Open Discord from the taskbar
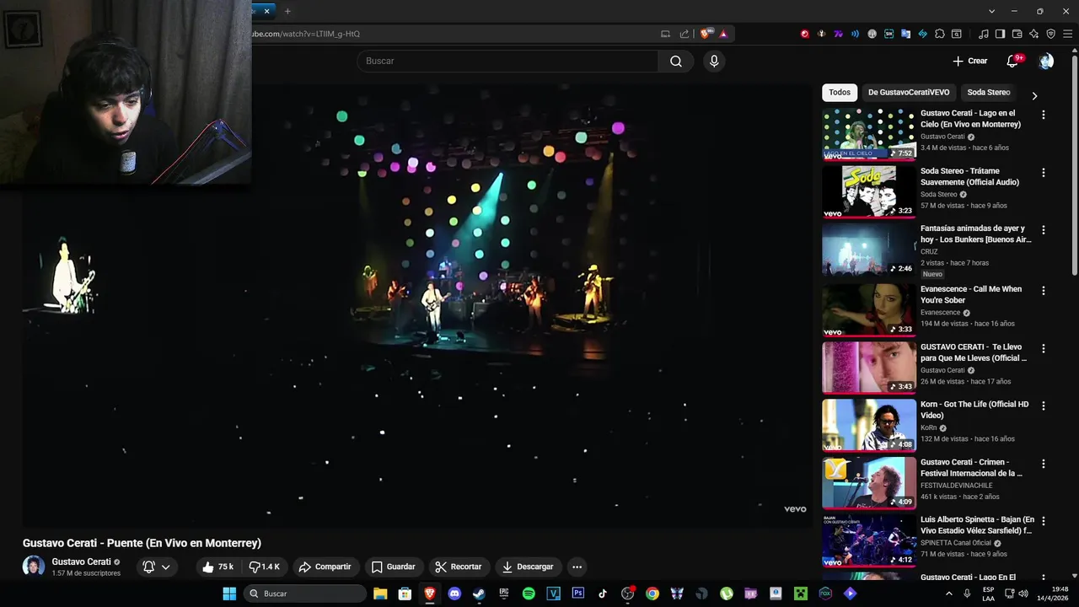Viewport: 1079px width, 607px height. click(x=454, y=594)
